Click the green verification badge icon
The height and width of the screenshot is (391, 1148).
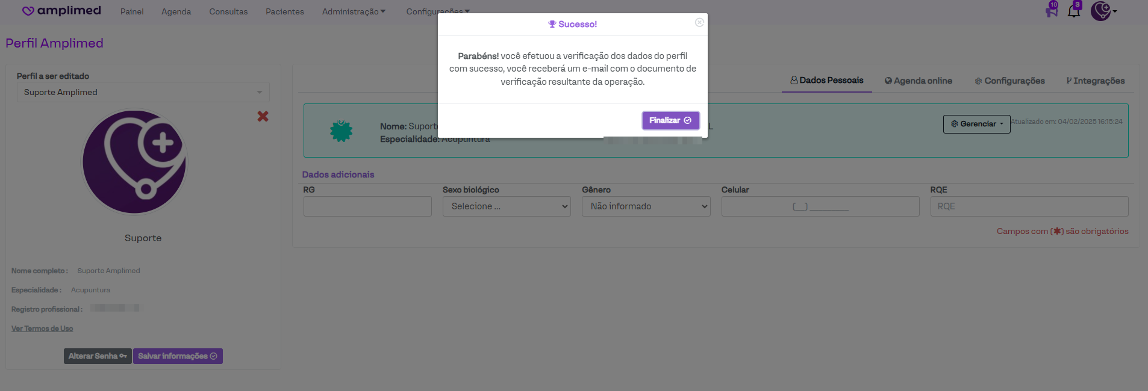pyautogui.click(x=341, y=131)
